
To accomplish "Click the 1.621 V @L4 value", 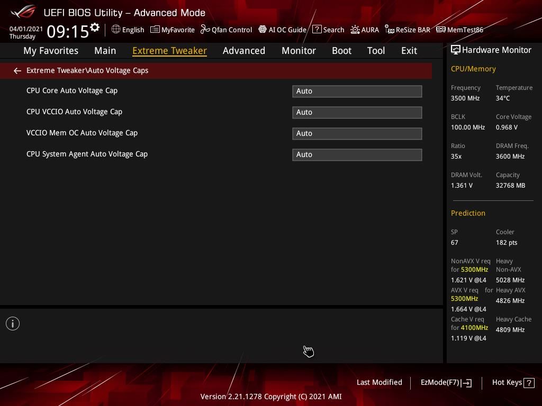I will 468,280.
